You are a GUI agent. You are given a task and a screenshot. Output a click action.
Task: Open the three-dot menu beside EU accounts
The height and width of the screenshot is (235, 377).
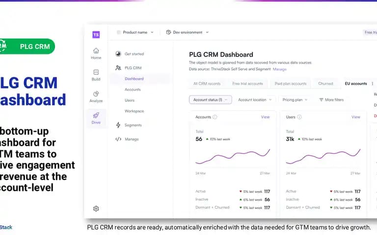(x=373, y=84)
